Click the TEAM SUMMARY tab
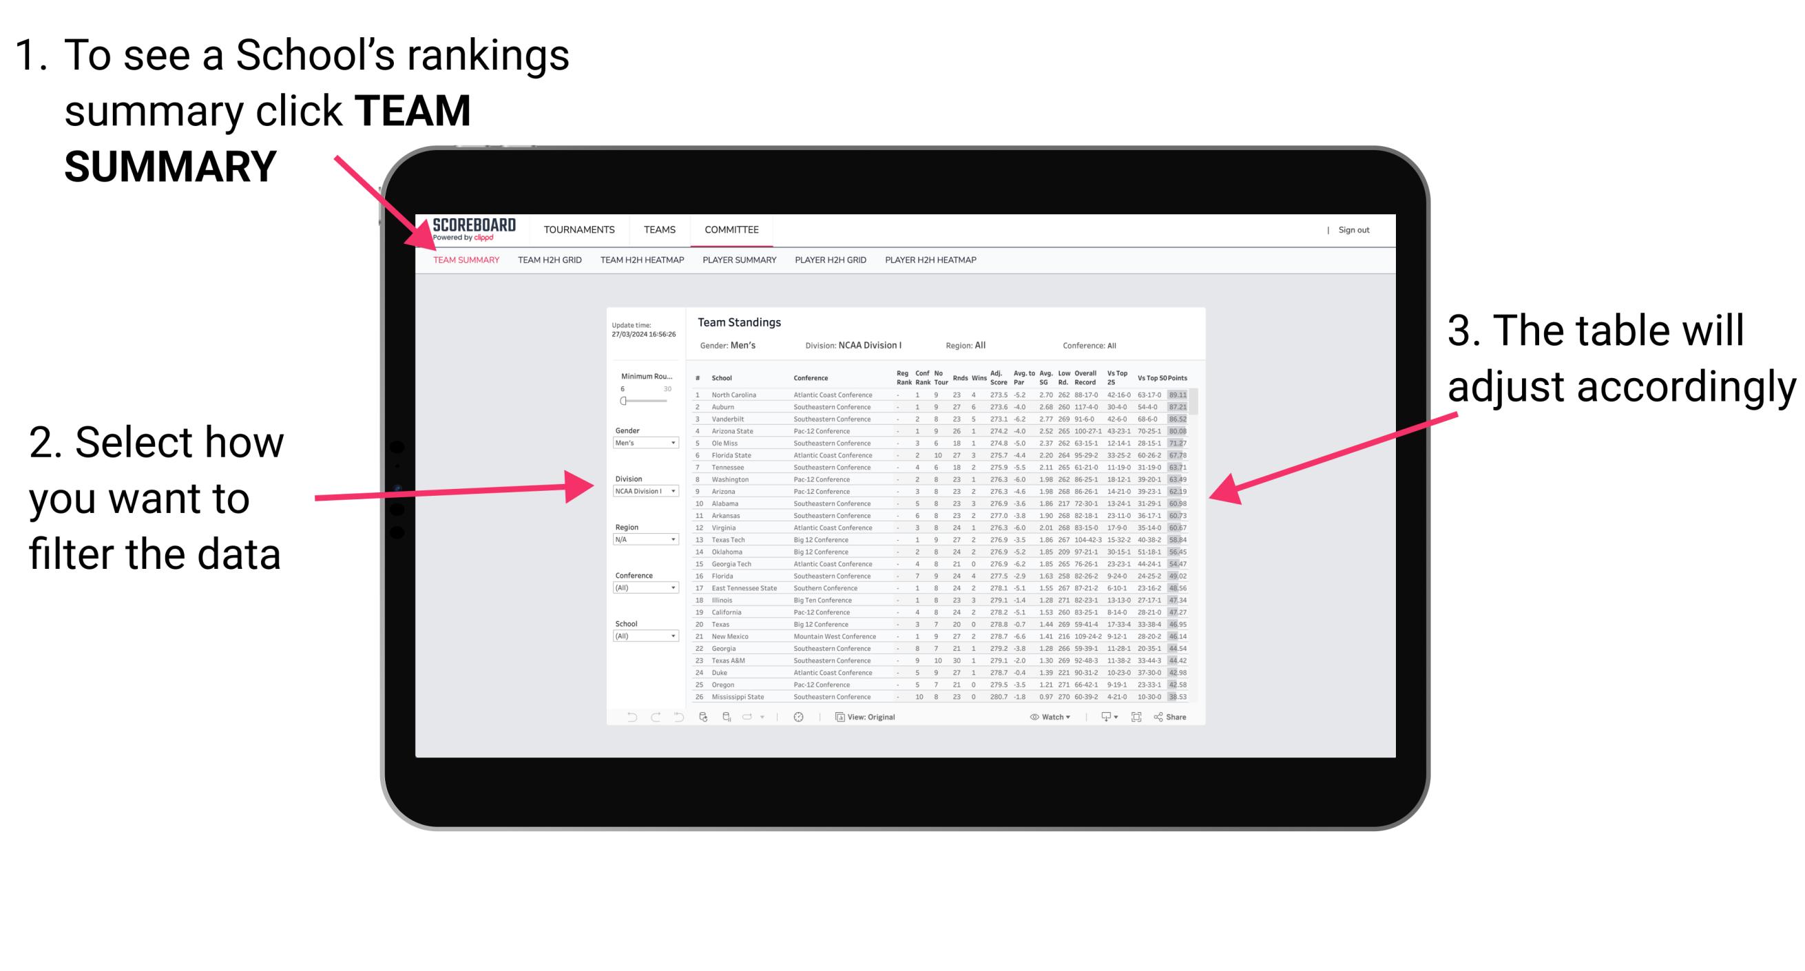 click(x=468, y=260)
